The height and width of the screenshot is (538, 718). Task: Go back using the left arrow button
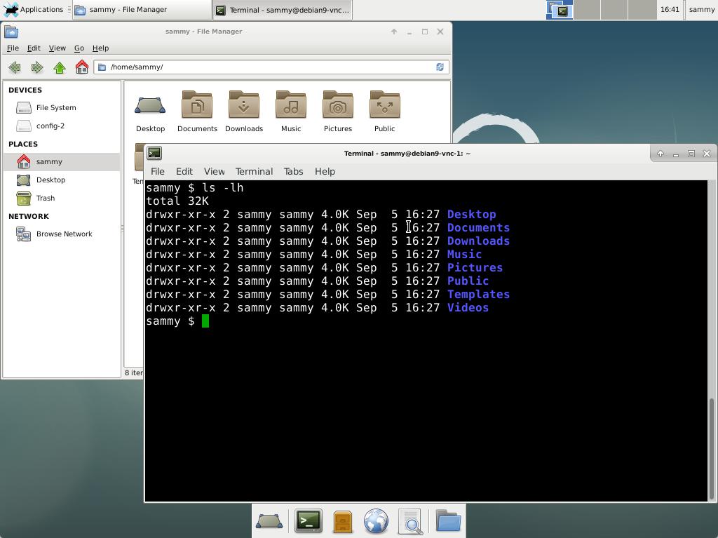(x=15, y=67)
